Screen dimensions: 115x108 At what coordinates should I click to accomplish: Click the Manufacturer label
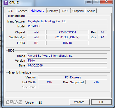(16, 21)
